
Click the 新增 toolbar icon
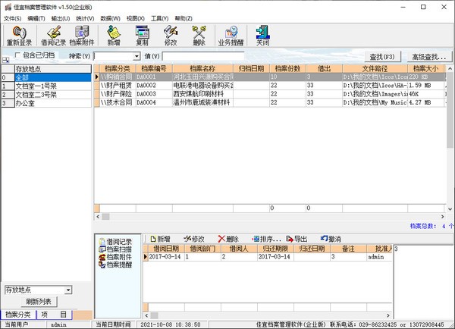click(114, 36)
